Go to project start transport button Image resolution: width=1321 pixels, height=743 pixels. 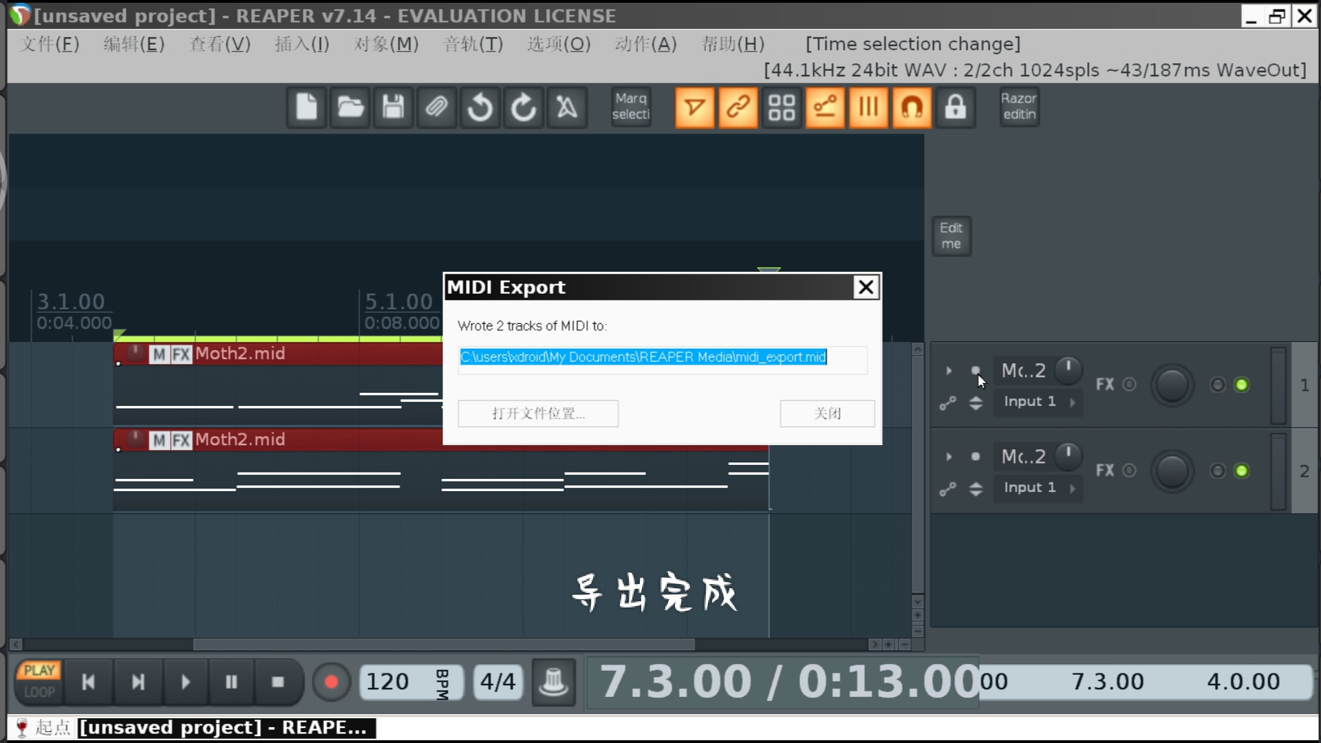[88, 682]
